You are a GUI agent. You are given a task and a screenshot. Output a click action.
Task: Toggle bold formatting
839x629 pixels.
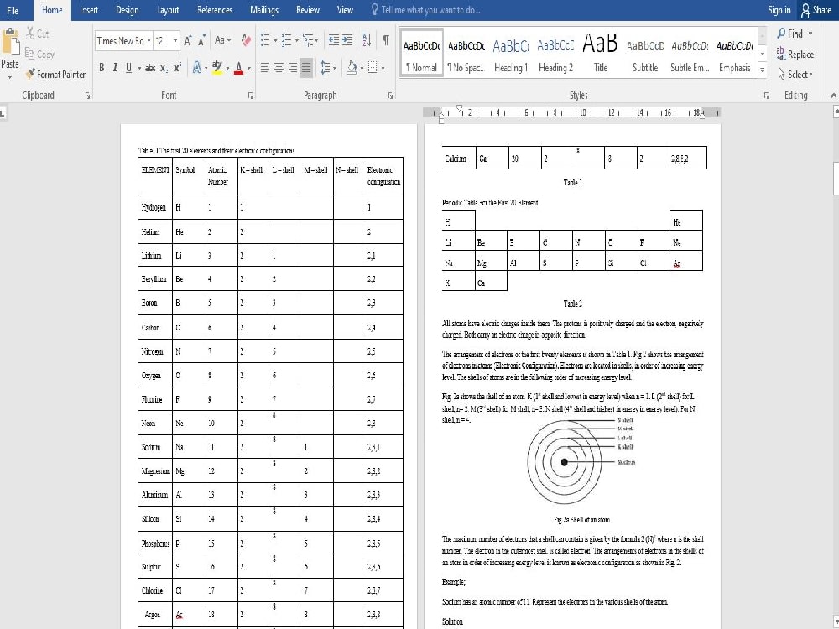[x=102, y=67]
